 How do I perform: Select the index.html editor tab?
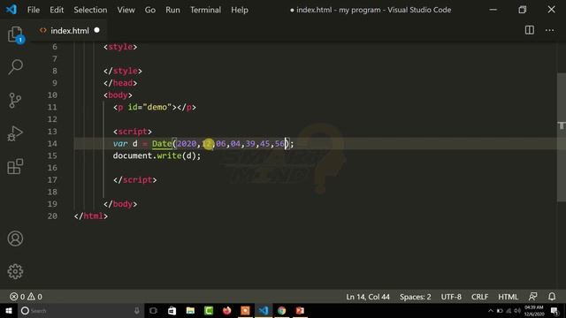pos(69,31)
